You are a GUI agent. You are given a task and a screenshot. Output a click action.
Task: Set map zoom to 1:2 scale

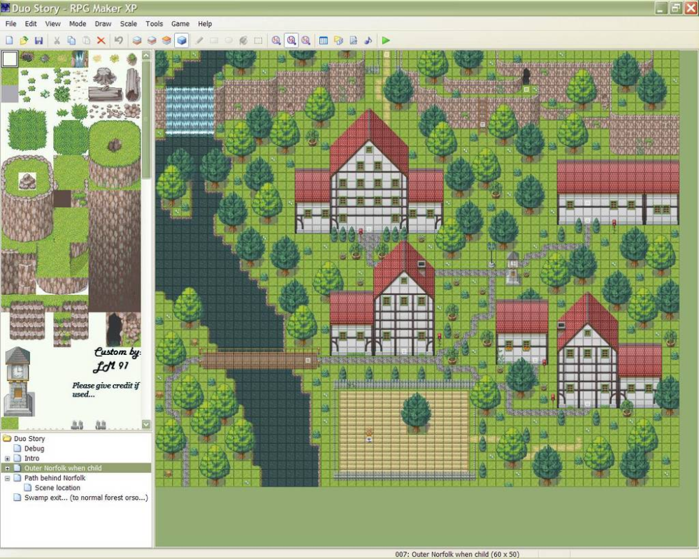tap(291, 41)
